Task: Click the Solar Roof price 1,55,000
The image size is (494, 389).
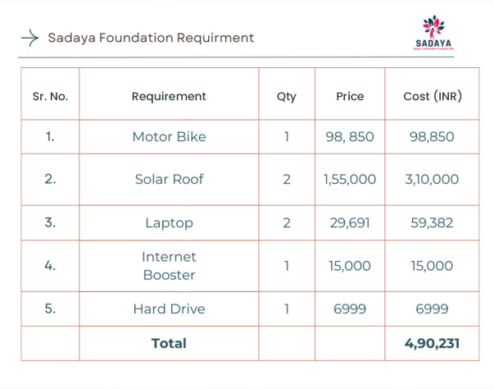Action: click(x=350, y=180)
